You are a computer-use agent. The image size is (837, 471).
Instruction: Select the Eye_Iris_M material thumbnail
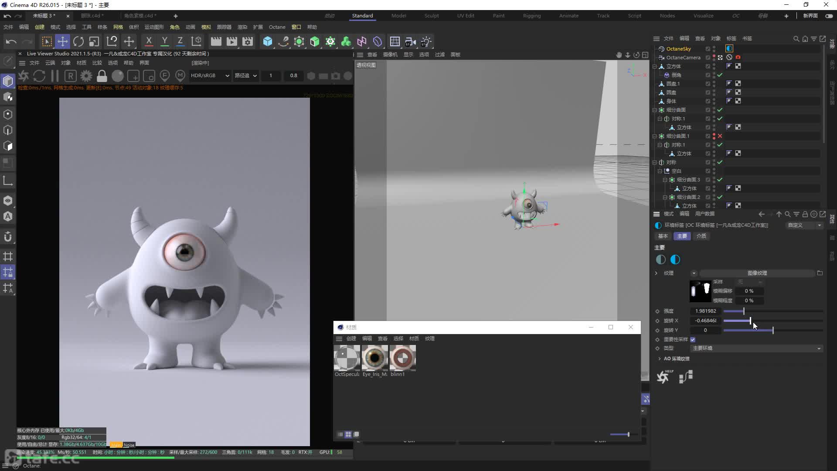(375, 358)
